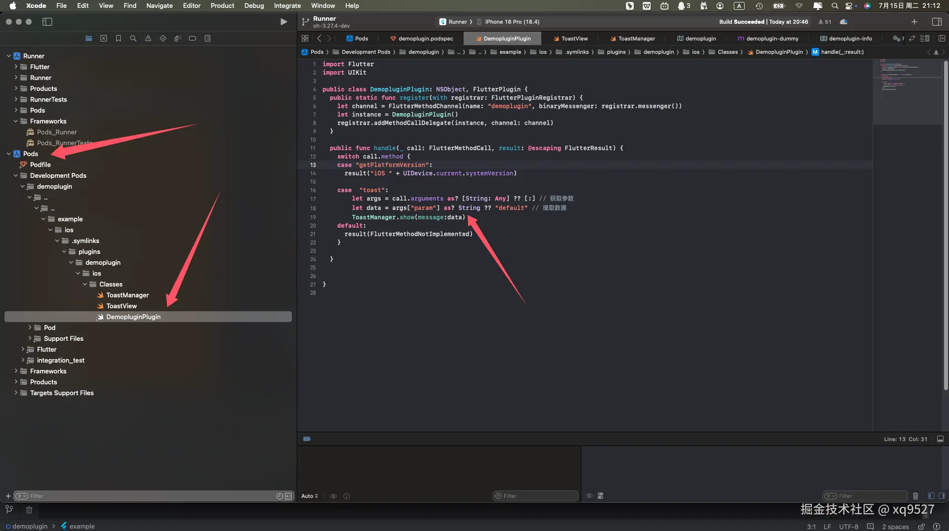
Task: Open the Auto variables scope dropdown
Action: click(x=310, y=496)
